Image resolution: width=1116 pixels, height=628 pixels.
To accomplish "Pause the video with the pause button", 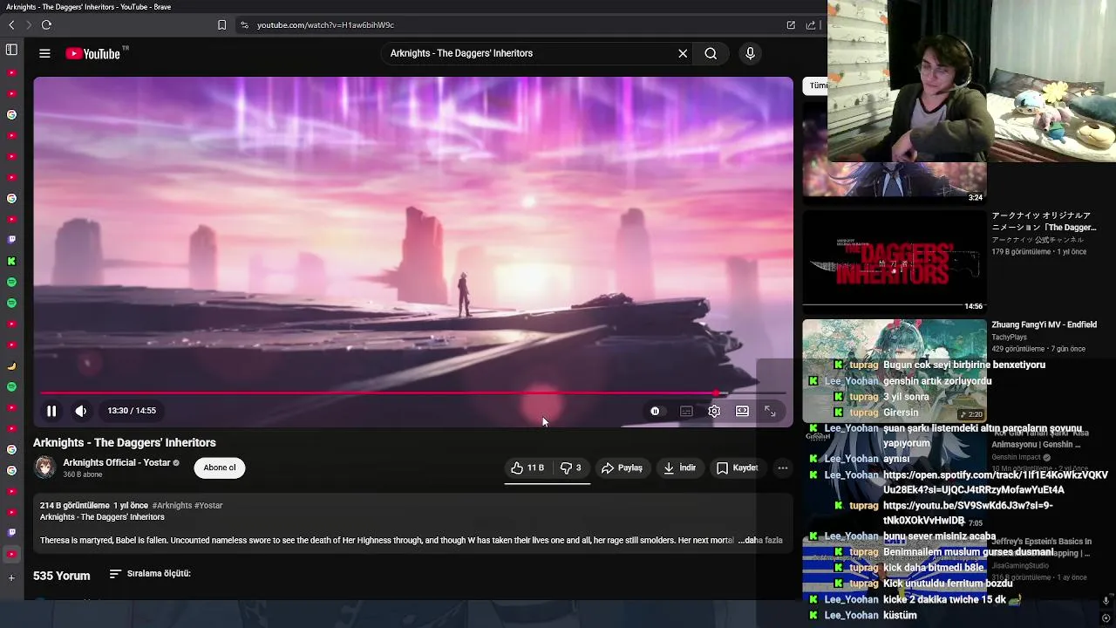I will (x=51, y=411).
